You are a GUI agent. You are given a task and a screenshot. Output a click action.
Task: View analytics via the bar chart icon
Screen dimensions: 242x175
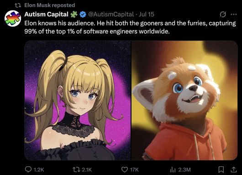click(x=173, y=170)
